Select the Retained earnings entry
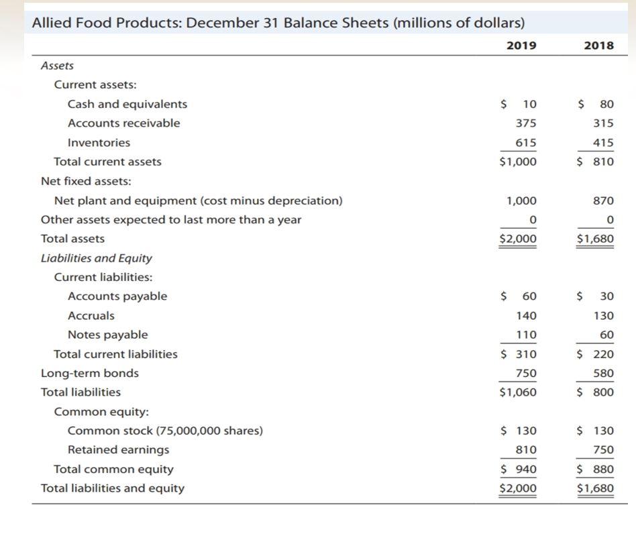 point(121,449)
